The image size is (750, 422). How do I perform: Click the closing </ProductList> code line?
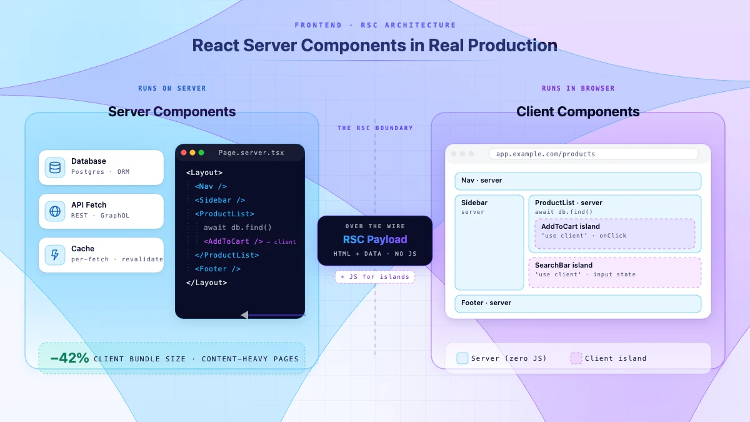pyautogui.click(x=227, y=255)
